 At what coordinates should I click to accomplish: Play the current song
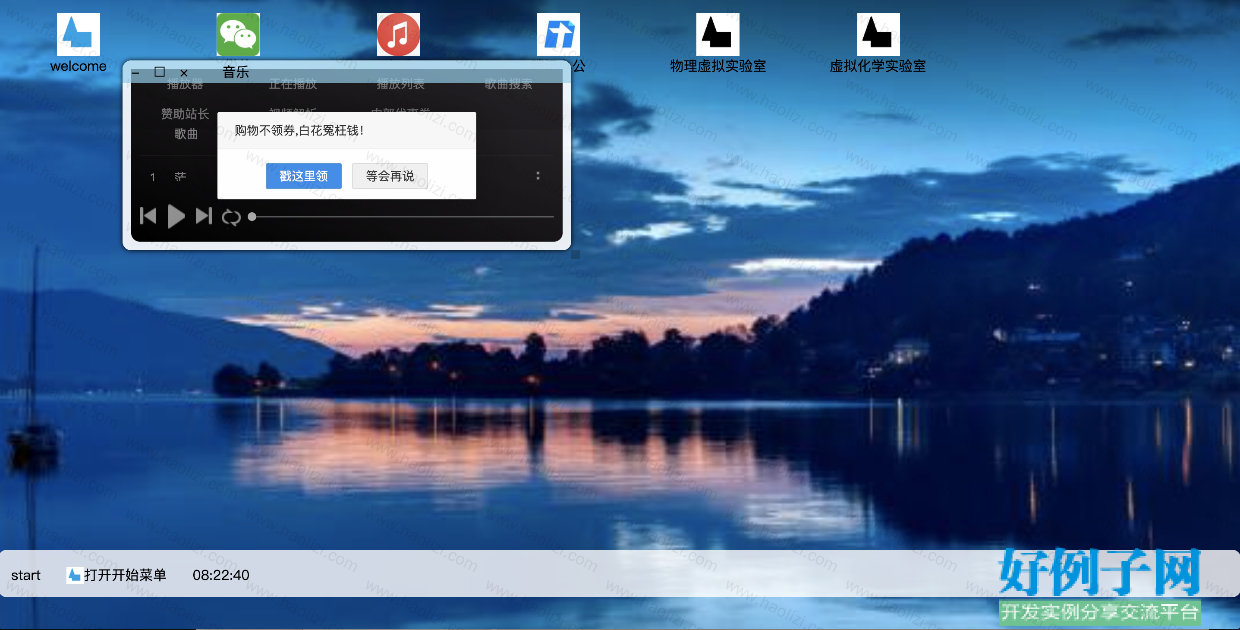[176, 216]
